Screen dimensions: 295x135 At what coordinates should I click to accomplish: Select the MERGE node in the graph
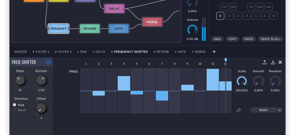(152, 22)
